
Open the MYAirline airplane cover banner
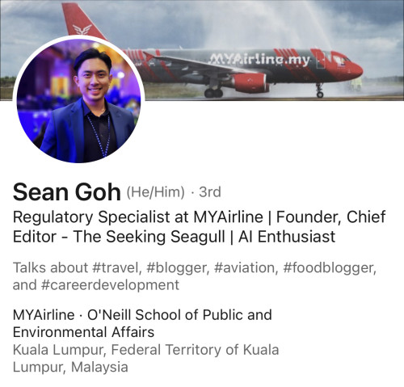tap(202, 50)
